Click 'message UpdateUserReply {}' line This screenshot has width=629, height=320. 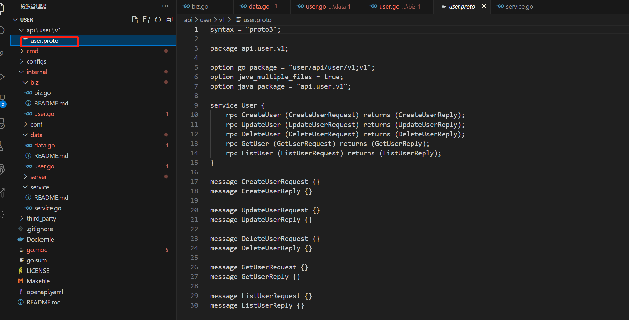[261, 220]
